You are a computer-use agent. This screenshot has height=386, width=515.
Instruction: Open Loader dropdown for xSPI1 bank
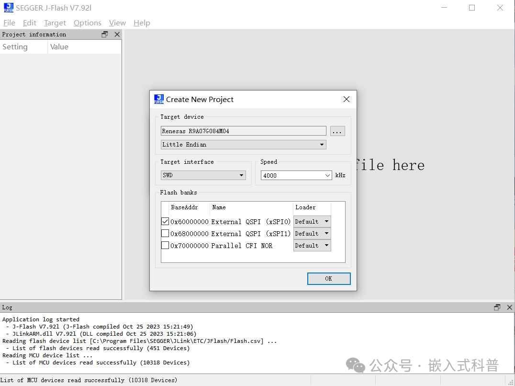tap(312, 233)
